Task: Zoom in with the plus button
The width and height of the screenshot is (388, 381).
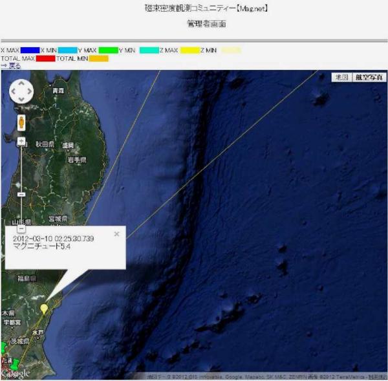Action: point(21,142)
